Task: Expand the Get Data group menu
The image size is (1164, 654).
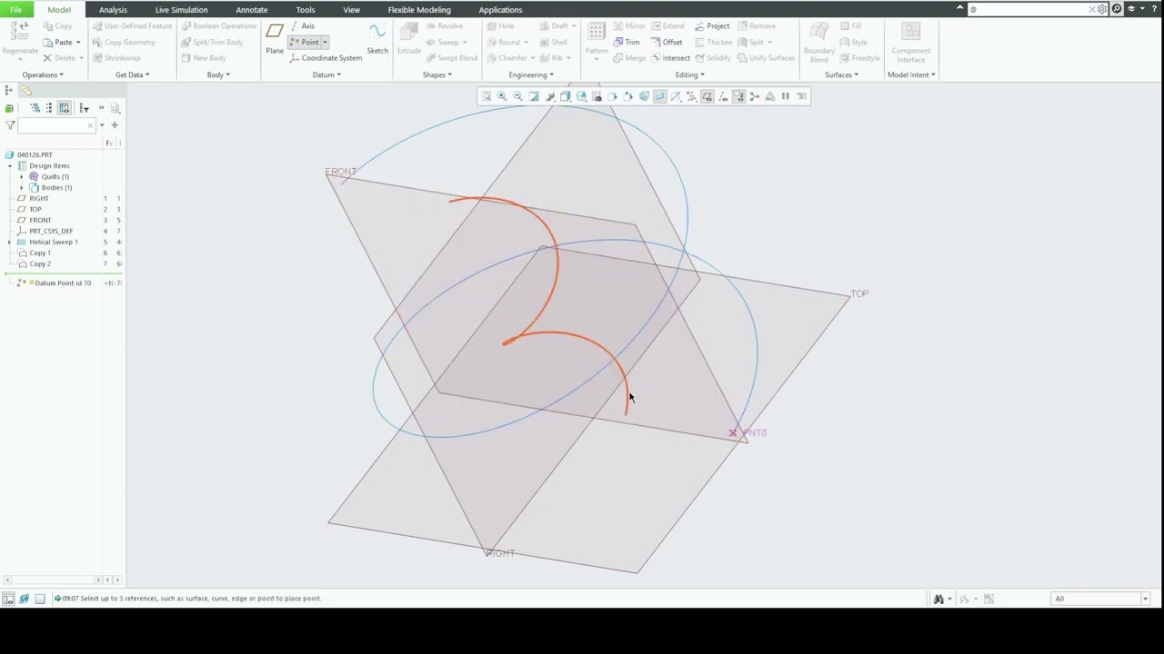Action: point(133,74)
